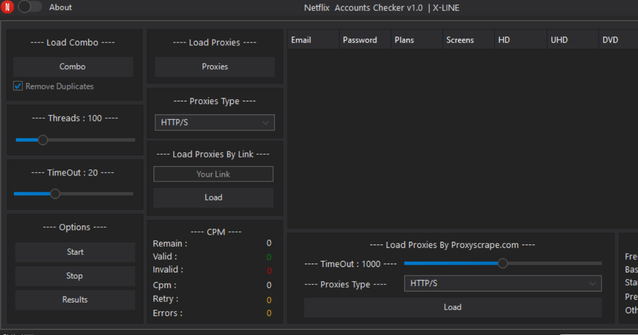Viewport: 638px width, 335px height.
Task: Click the Threads slider handle
Action: click(42, 140)
